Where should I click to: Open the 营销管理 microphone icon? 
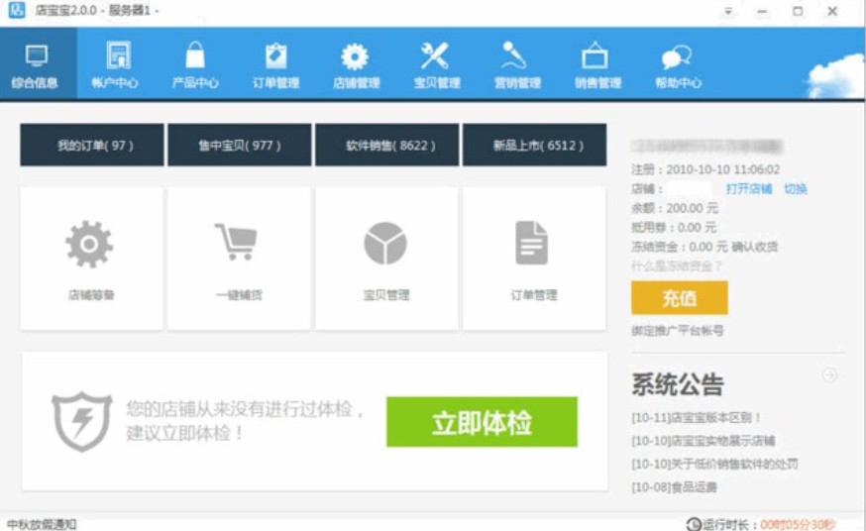point(514,55)
